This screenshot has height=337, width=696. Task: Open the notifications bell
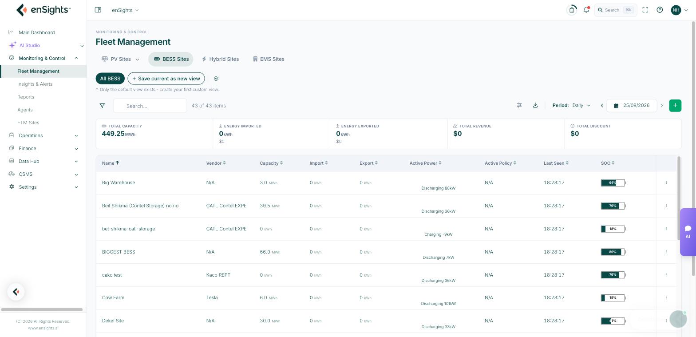click(x=586, y=10)
